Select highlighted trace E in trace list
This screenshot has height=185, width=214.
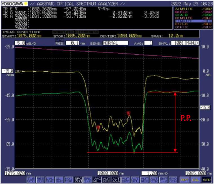point(193,21)
